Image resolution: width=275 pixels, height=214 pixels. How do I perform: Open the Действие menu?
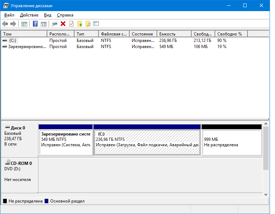[x=29, y=15]
